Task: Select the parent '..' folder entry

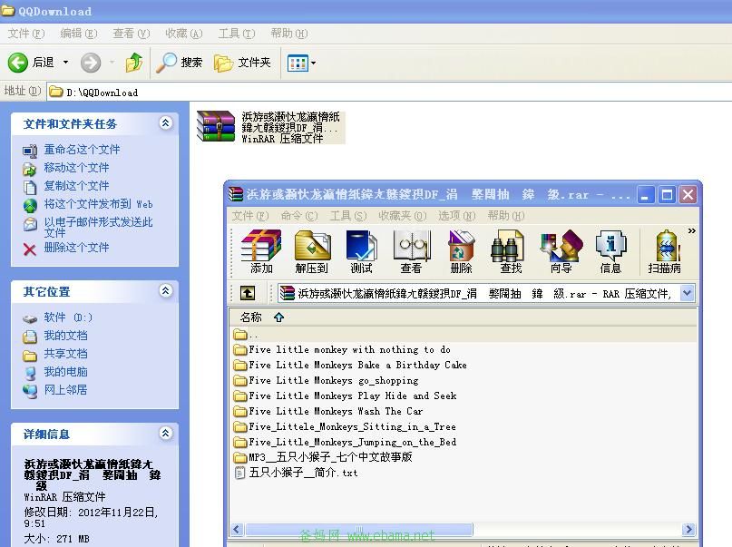Action: coord(246,335)
